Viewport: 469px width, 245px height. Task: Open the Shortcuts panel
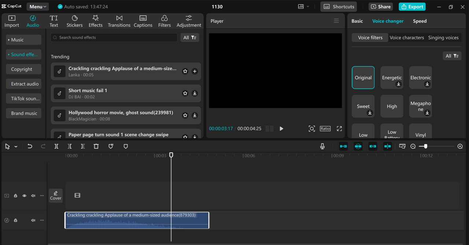click(339, 7)
